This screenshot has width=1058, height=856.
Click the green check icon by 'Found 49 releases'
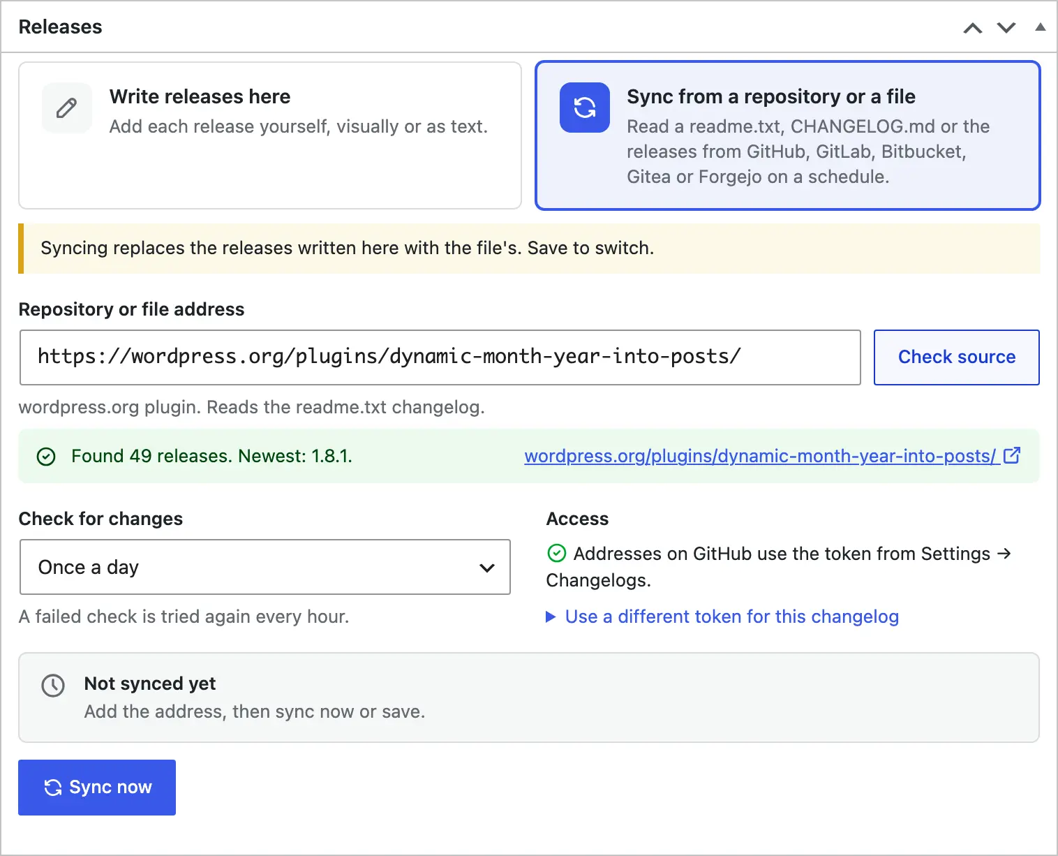pos(46,457)
